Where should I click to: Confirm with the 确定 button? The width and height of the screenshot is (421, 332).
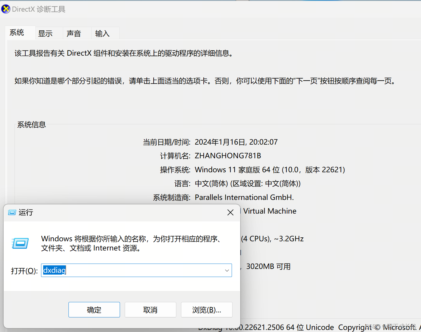[94, 310]
